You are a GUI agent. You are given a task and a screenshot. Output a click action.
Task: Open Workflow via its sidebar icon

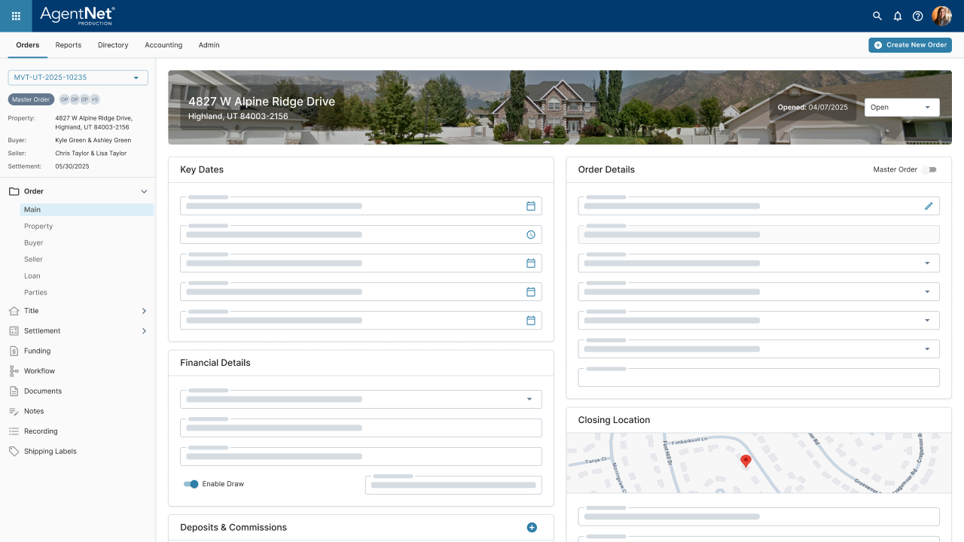pos(14,371)
